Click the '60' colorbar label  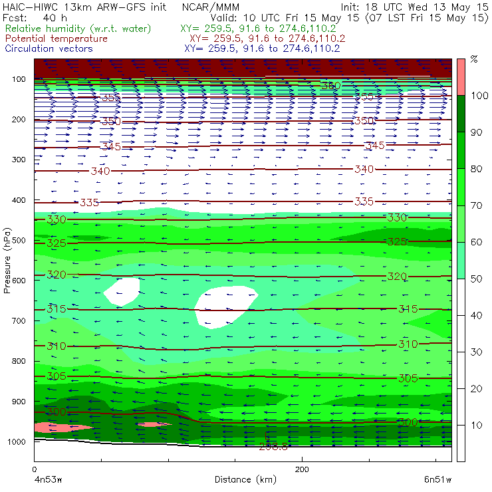click(x=476, y=242)
